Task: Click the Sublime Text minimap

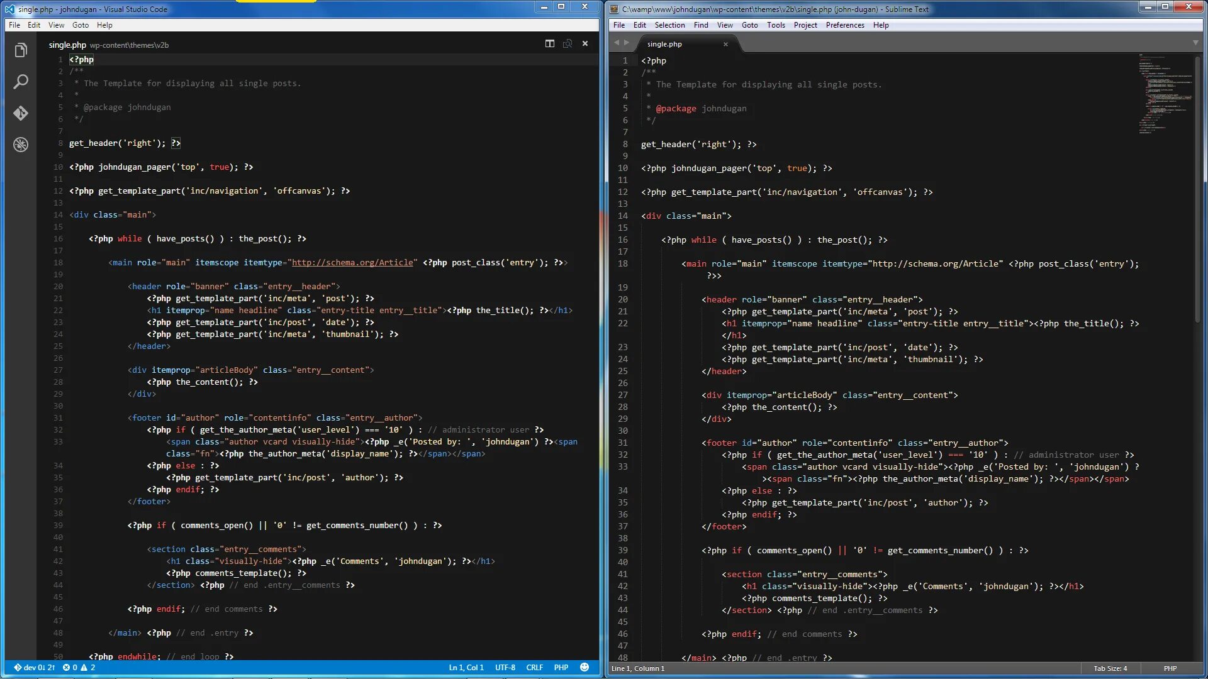Action: coord(1164,94)
